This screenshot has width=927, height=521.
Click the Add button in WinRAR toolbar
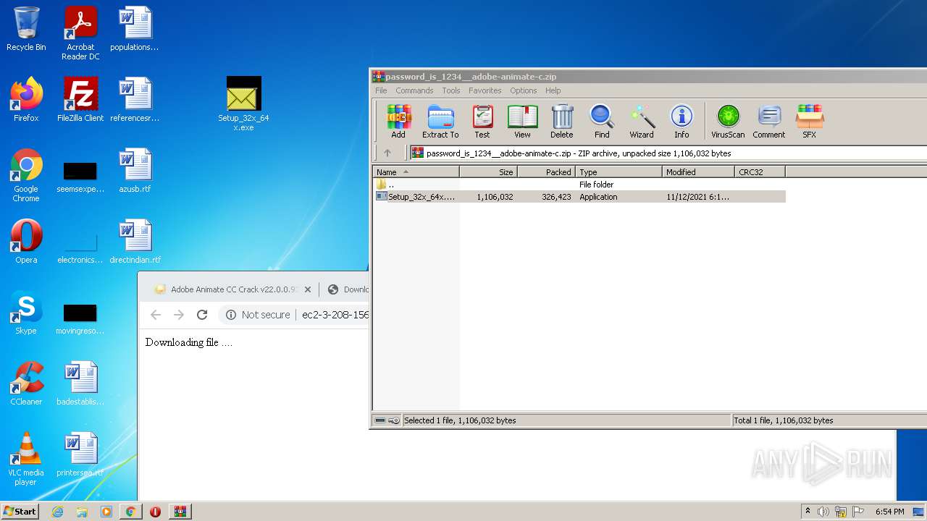coord(398,121)
